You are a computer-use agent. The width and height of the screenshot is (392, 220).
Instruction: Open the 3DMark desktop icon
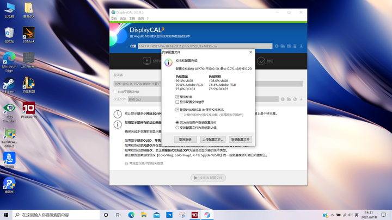[x=29, y=34]
